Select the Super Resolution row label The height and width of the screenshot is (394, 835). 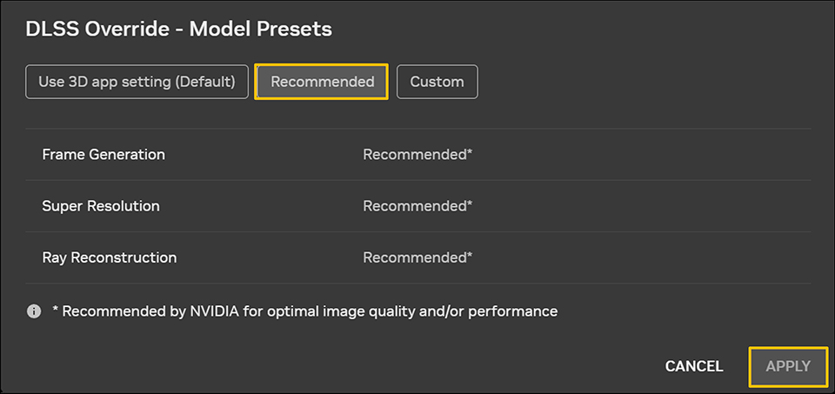tap(101, 206)
